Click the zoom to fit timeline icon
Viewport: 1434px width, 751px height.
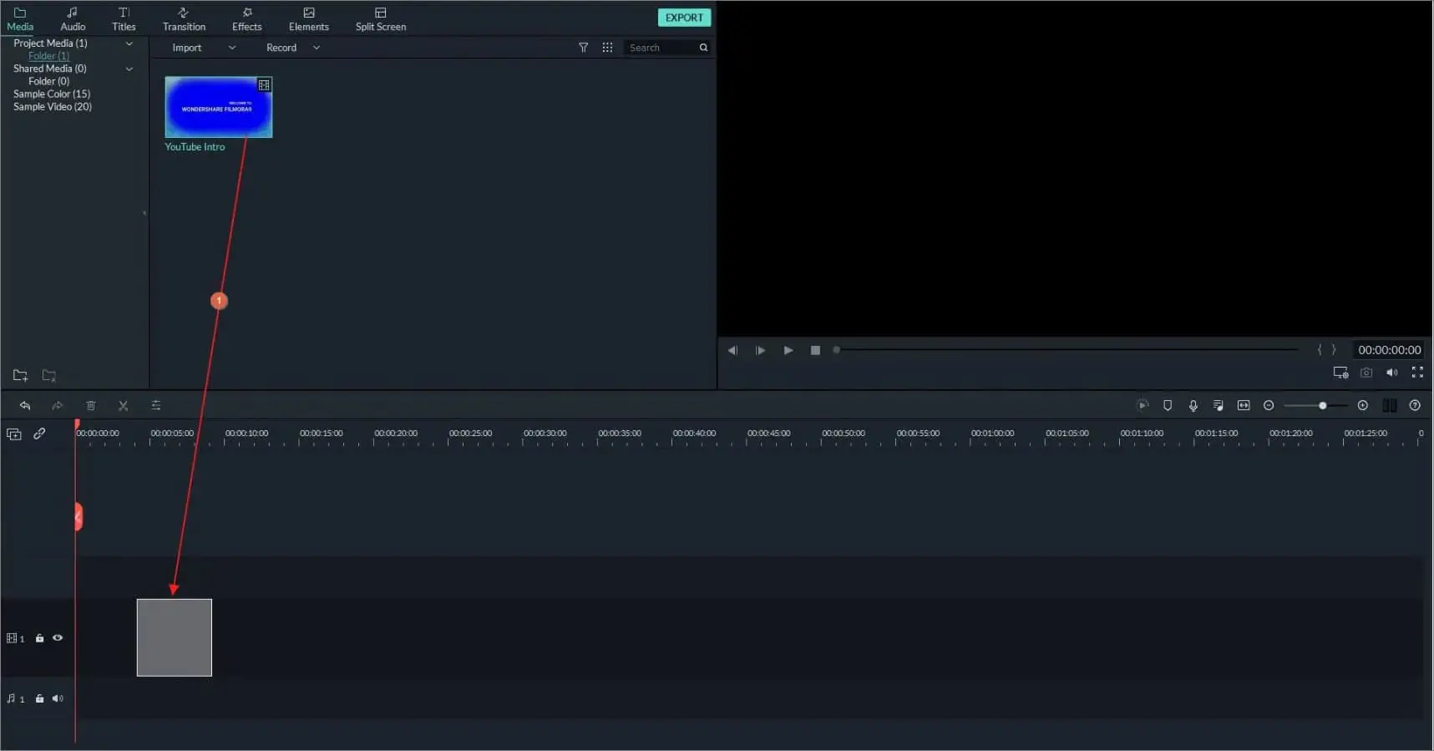coord(1244,405)
